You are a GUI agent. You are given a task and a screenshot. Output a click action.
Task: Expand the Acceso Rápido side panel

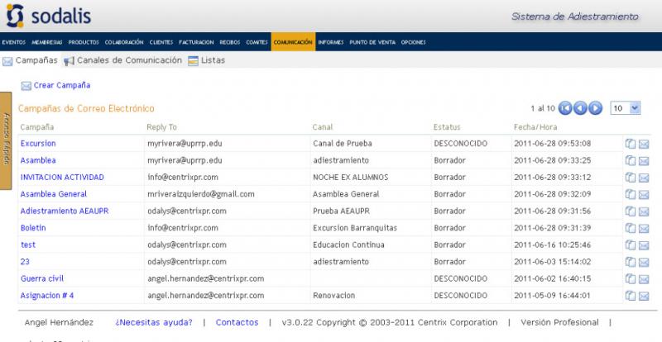[6, 140]
